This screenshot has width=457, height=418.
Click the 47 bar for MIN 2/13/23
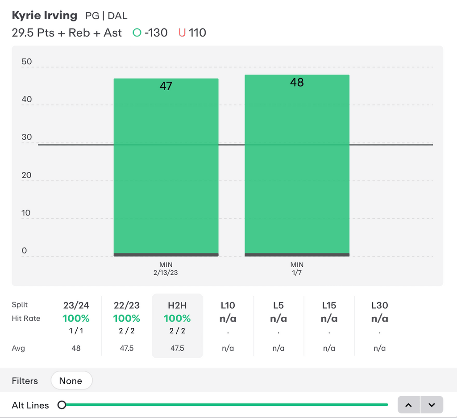point(166,167)
